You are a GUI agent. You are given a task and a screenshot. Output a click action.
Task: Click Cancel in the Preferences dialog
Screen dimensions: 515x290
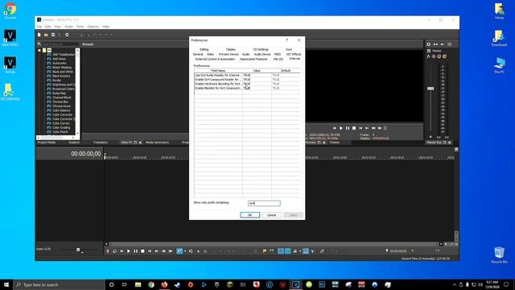tap(272, 215)
